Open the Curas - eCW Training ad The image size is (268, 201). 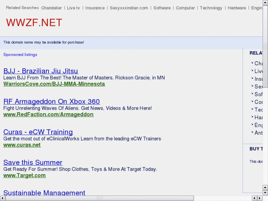click(x=38, y=132)
